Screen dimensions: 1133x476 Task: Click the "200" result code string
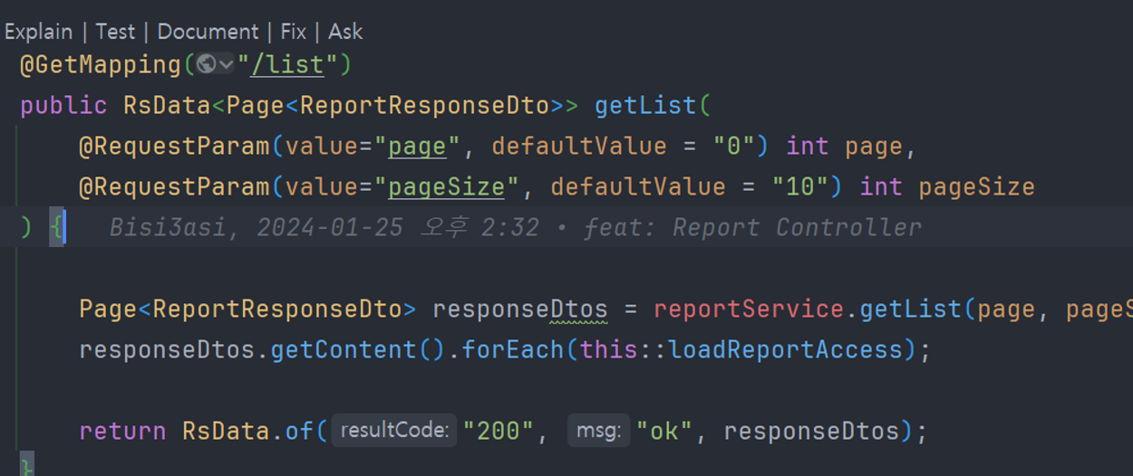499,431
